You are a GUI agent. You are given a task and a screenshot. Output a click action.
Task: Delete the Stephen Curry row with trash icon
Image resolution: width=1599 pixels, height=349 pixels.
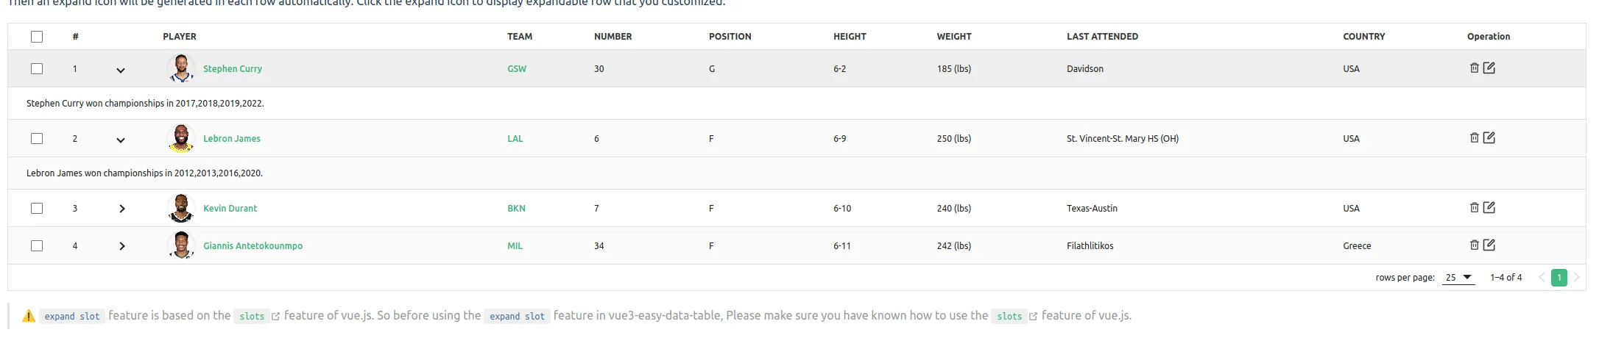coord(1474,68)
